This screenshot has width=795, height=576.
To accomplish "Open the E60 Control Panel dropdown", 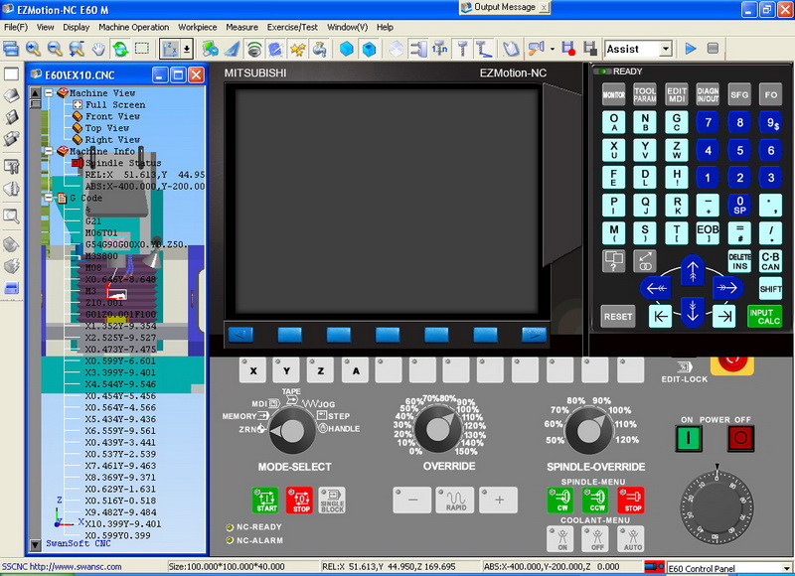I will tap(786, 568).
